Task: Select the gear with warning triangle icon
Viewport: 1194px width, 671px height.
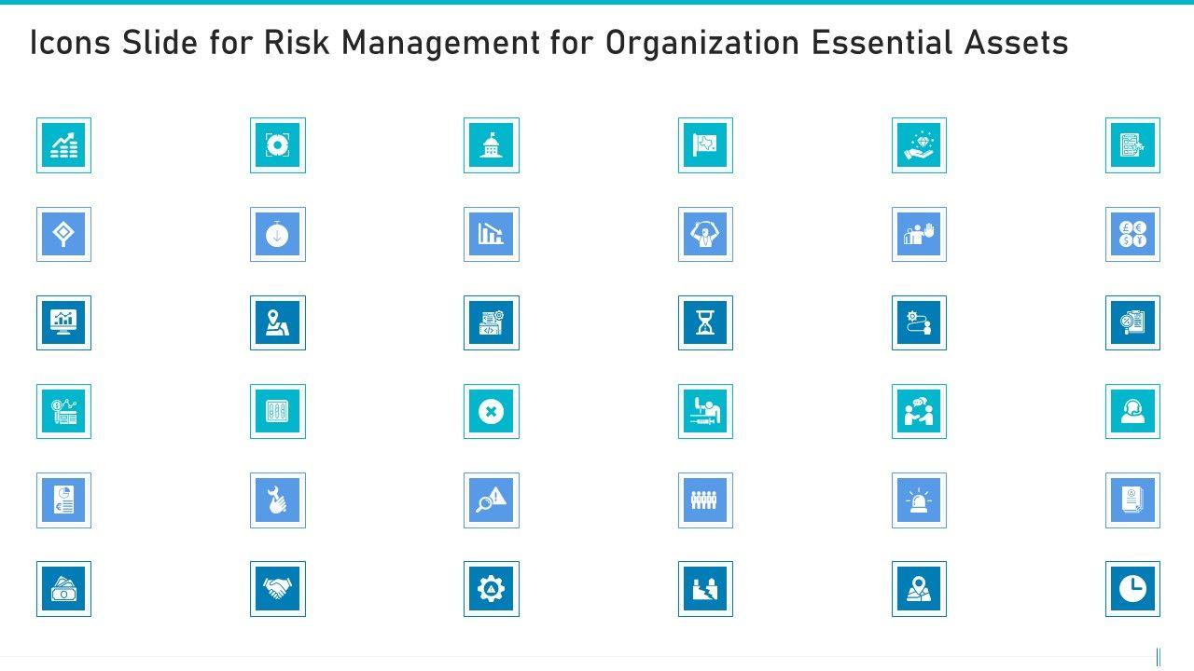Action: (491, 589)
